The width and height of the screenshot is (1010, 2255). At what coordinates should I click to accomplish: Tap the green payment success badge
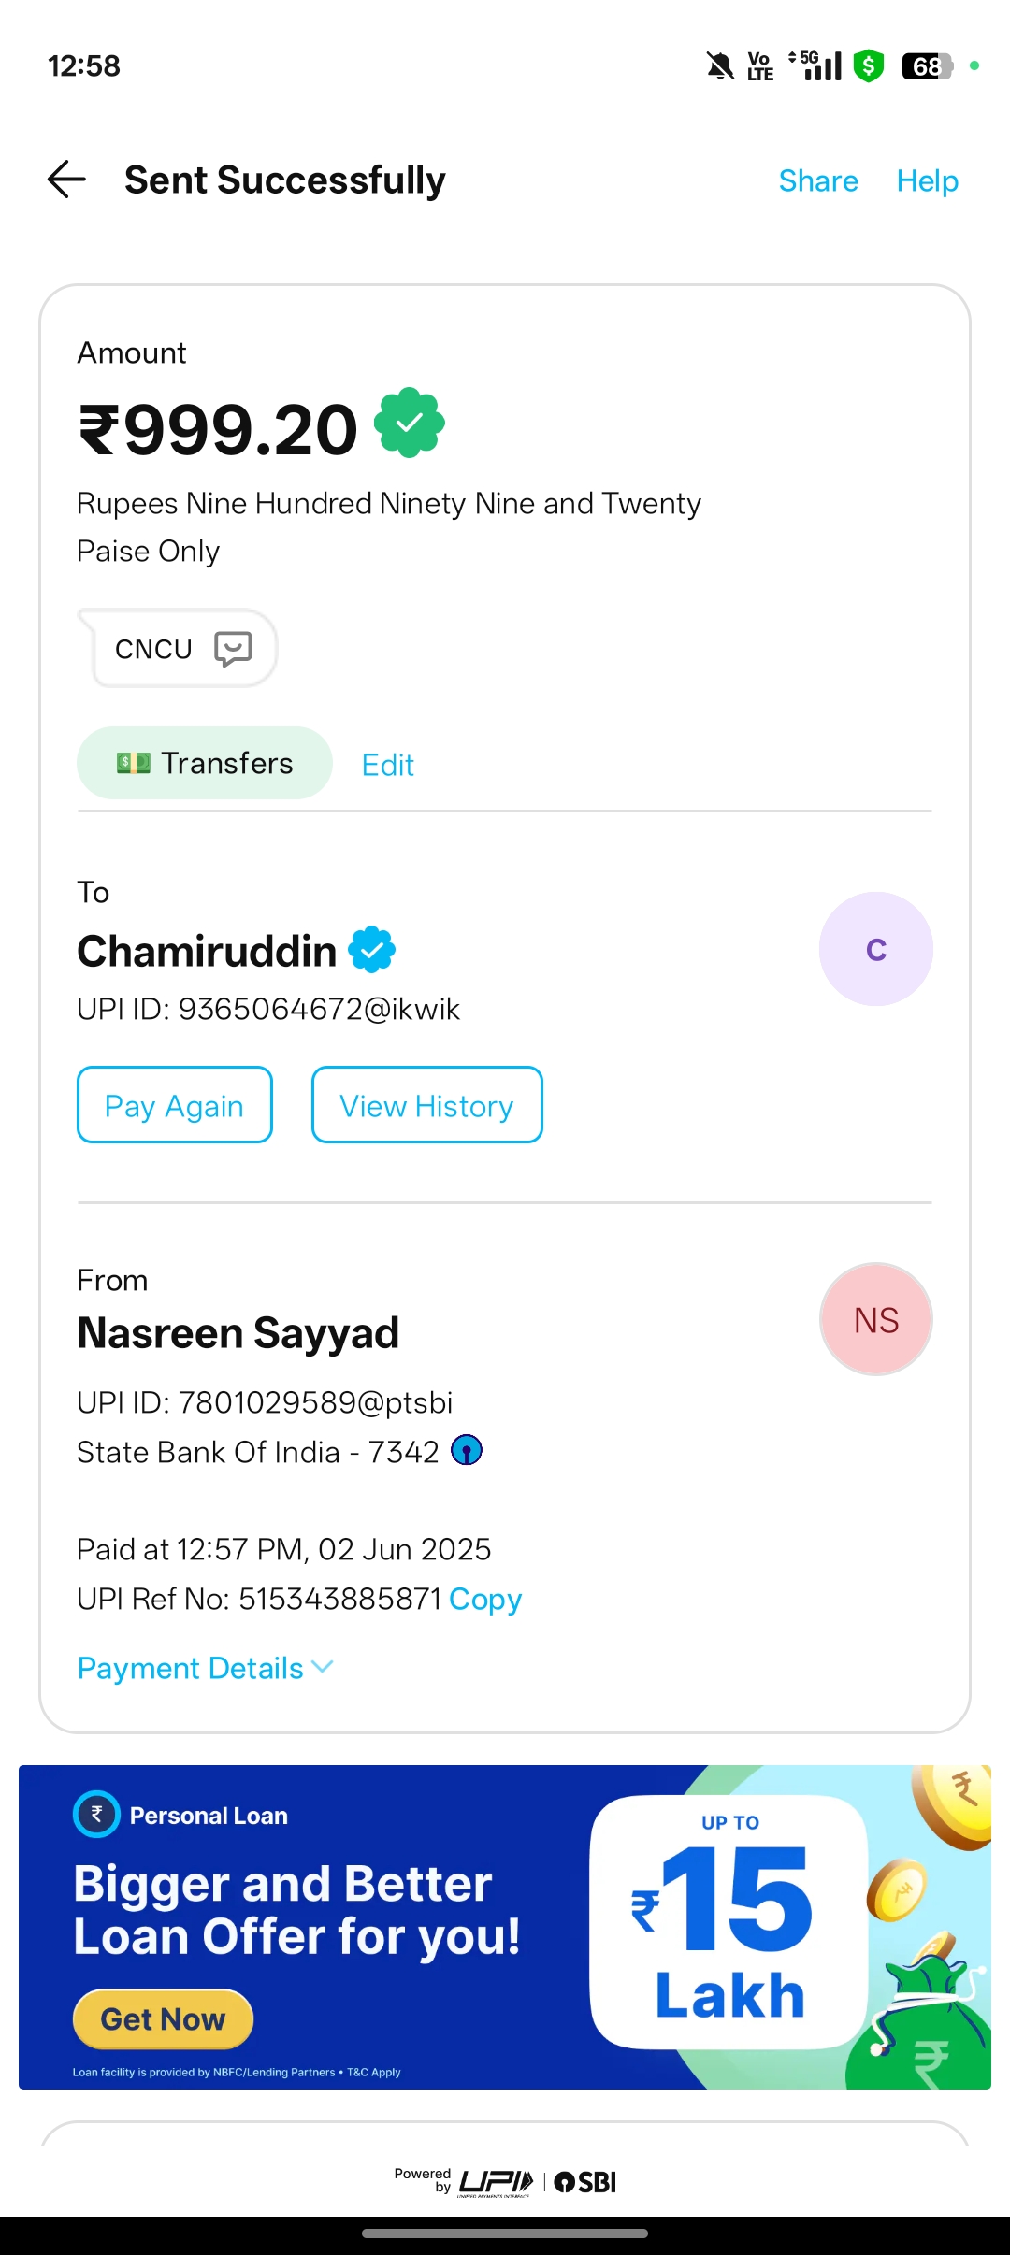coord(410,424)
